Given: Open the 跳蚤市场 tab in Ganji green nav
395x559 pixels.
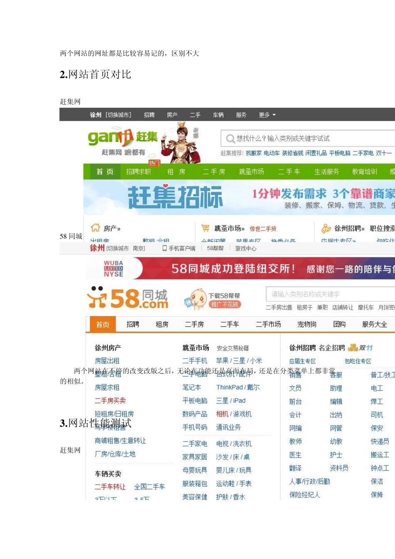Looking at the screenshot, I should click(x=252, y=171).
